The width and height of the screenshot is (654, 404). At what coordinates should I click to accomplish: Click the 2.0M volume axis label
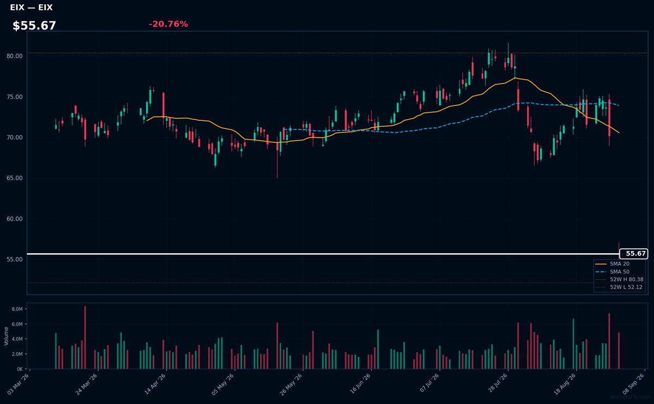click(x=17, y=354)
